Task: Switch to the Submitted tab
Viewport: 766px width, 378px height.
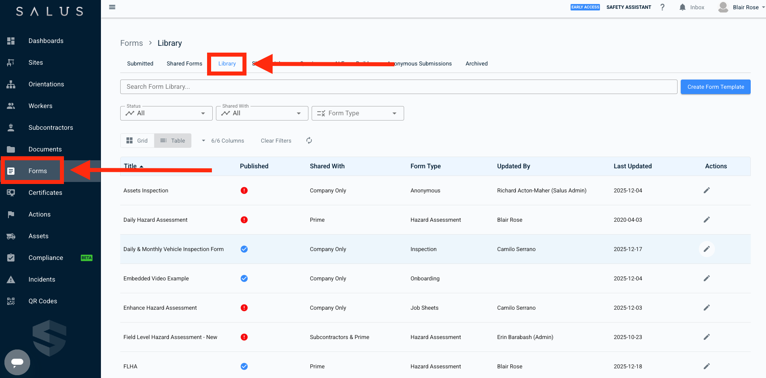Action: [x=140, y=63]
